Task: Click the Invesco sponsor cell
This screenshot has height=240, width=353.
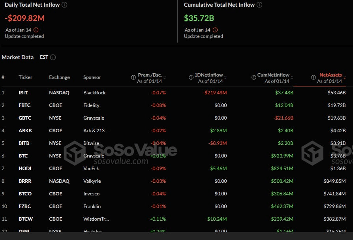Action: point(91,193)
